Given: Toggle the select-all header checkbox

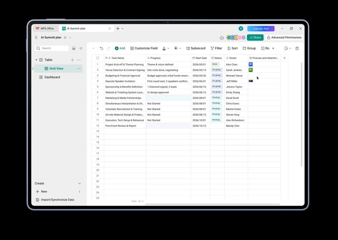Looking at the screenshot, I should (x=98, y=58).
